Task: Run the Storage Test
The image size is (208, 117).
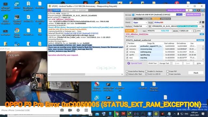Action: 164,63
